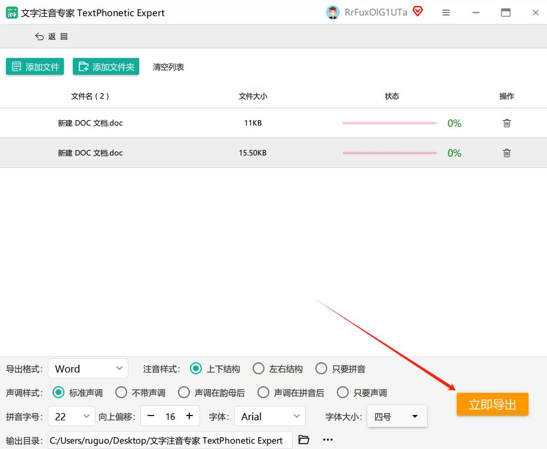Click the 11KB file size cell

pos(253,123)
